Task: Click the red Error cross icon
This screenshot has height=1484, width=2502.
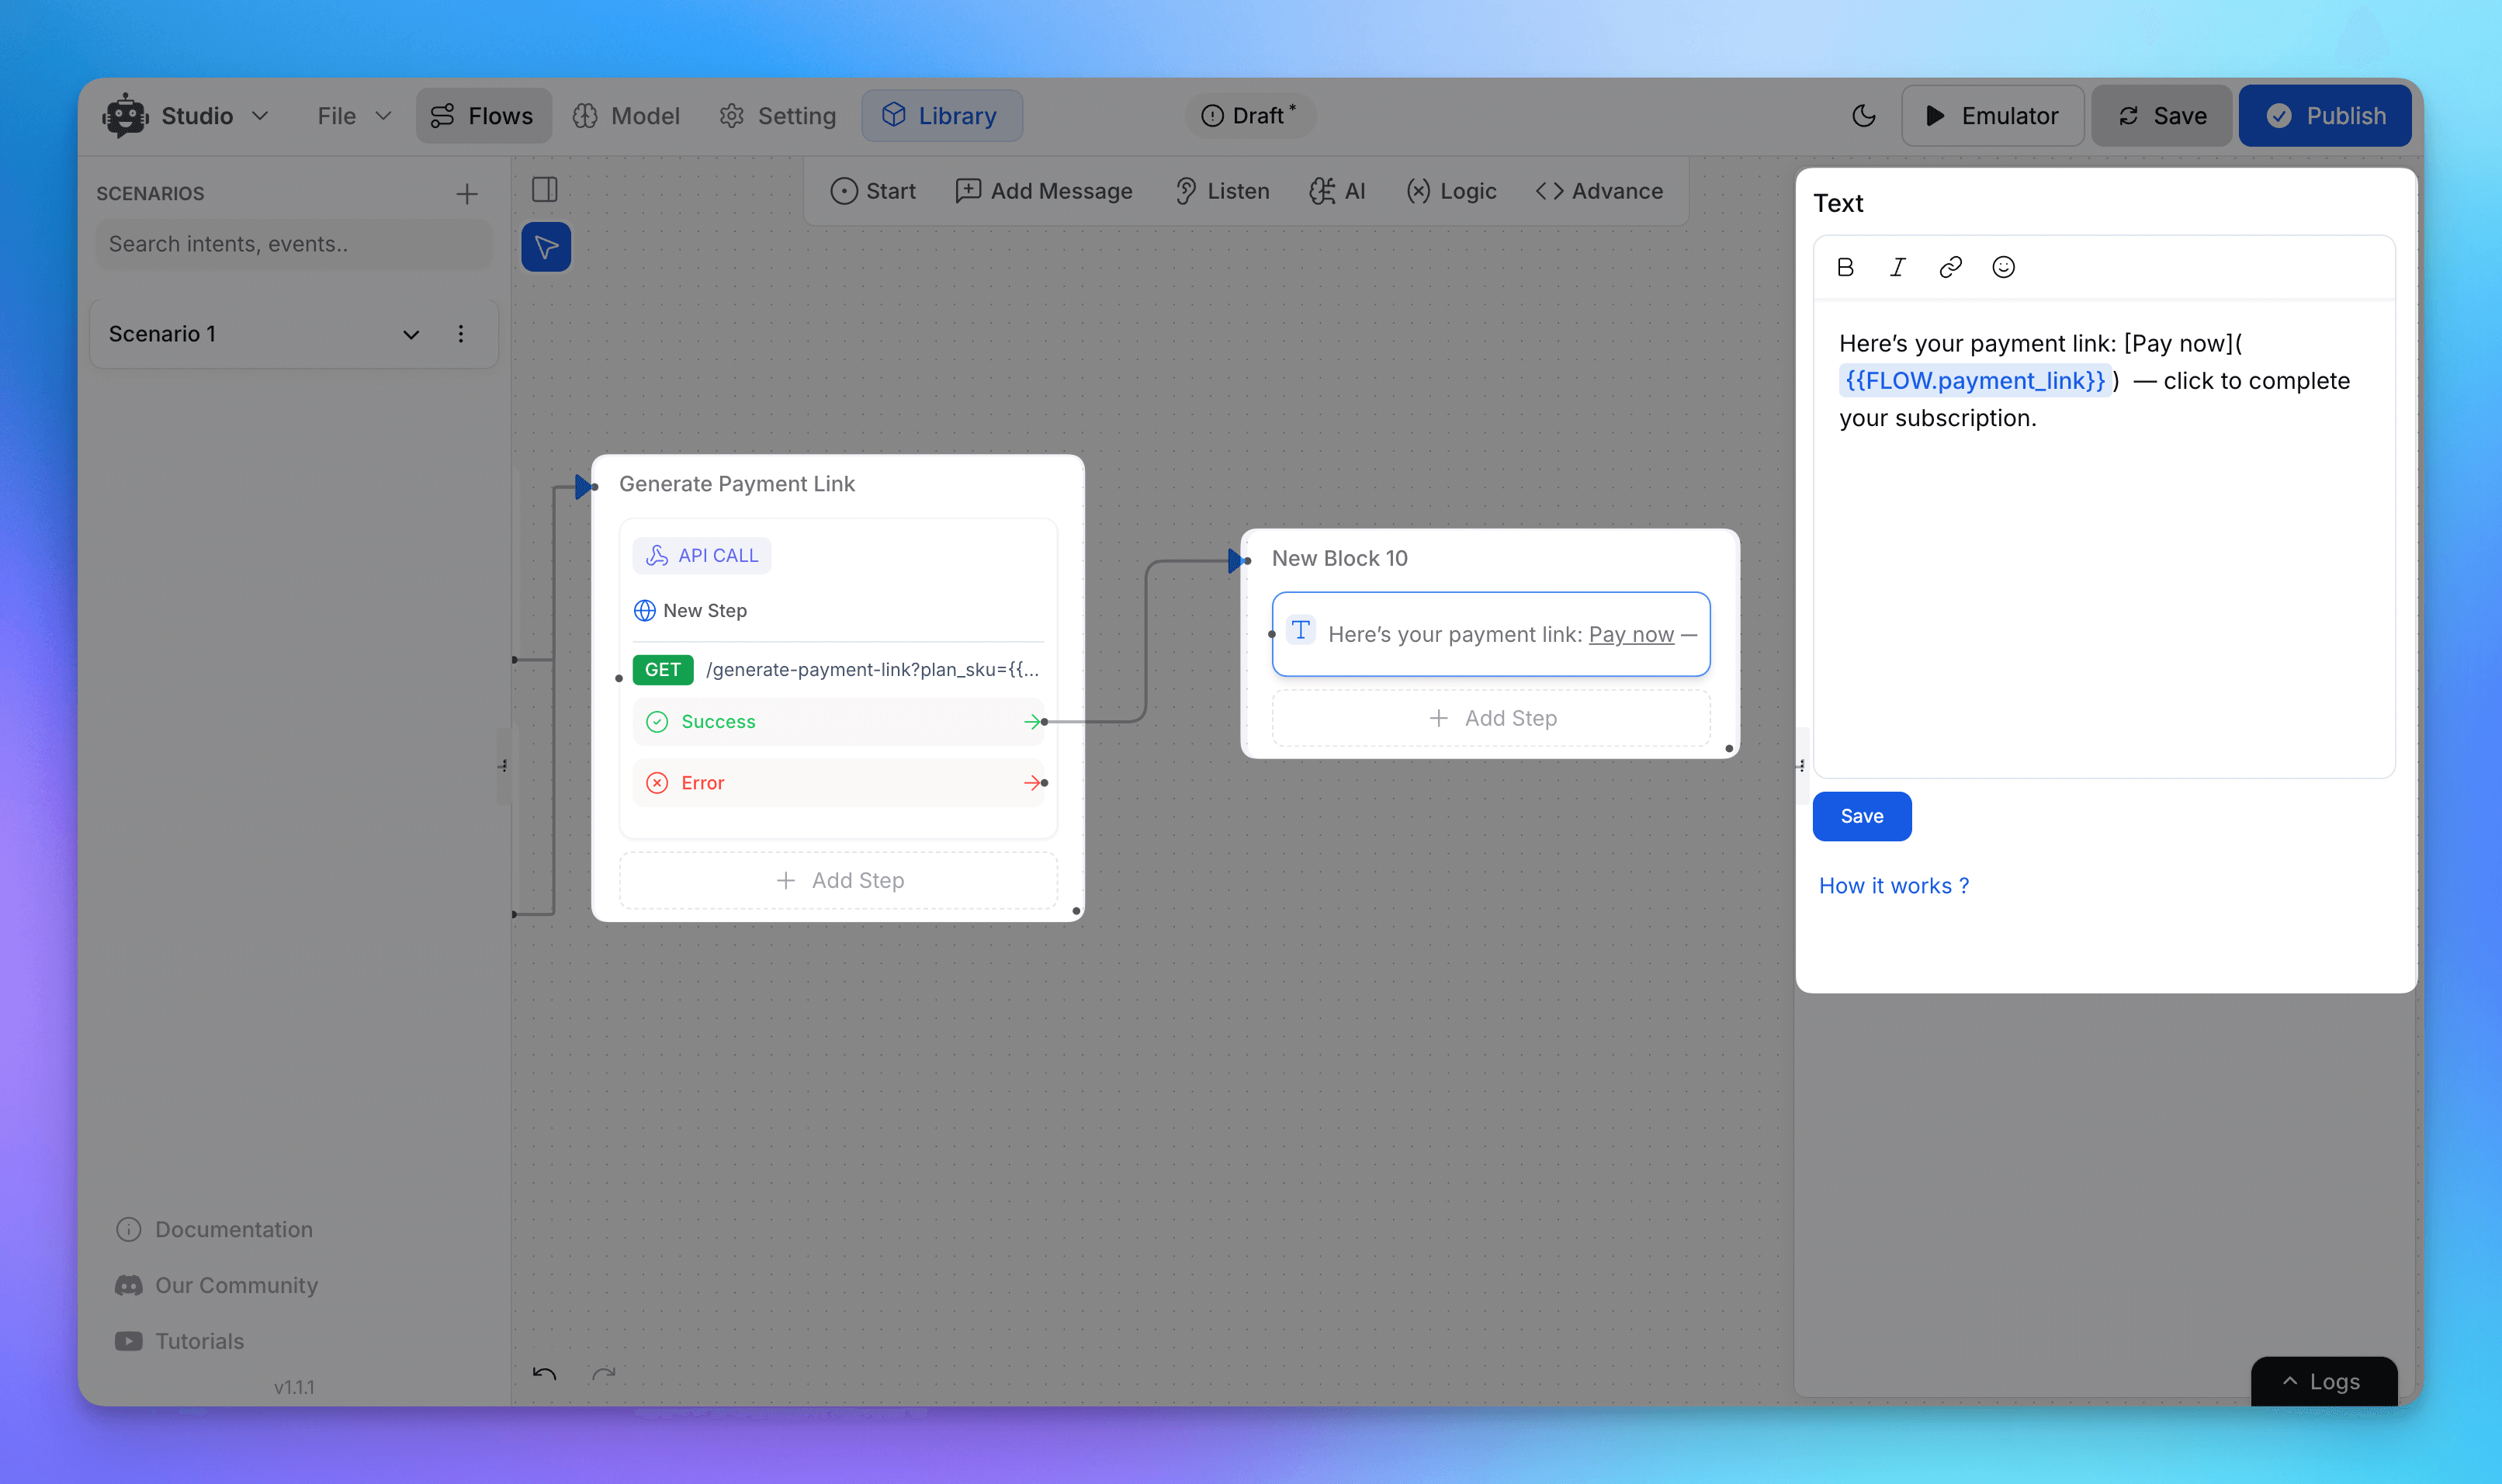Action: [x=657, y=783]
